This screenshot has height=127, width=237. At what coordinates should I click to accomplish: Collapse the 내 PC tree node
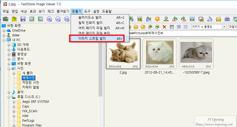pos(4,40)
